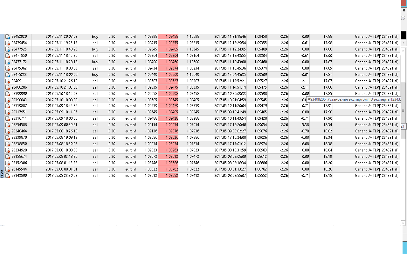This screenshot has width=407, height=254.
Task: Click profit value 18.02
Action: point(328,131)
